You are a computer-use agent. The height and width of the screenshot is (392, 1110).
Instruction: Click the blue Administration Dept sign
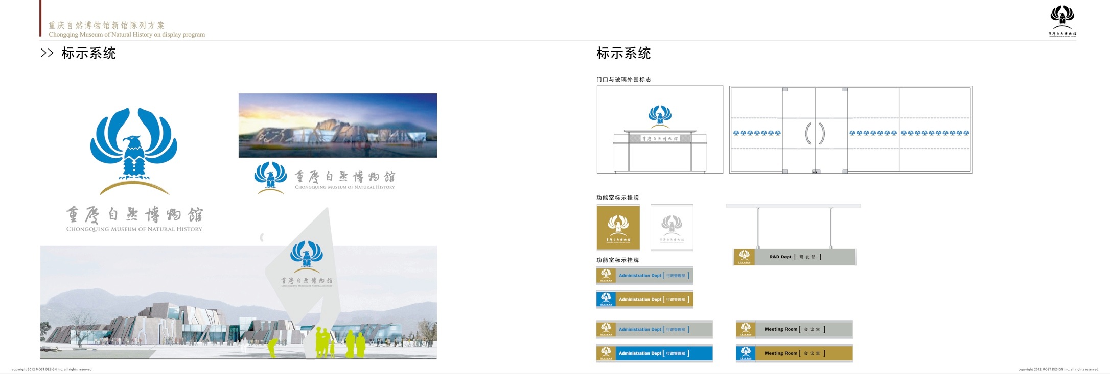(x=654, y=353)
